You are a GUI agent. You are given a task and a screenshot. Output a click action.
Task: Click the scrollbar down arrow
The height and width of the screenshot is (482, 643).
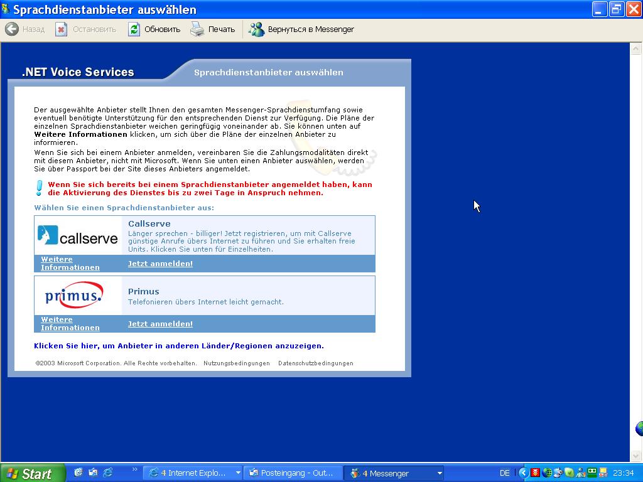[x=635, y=456]
